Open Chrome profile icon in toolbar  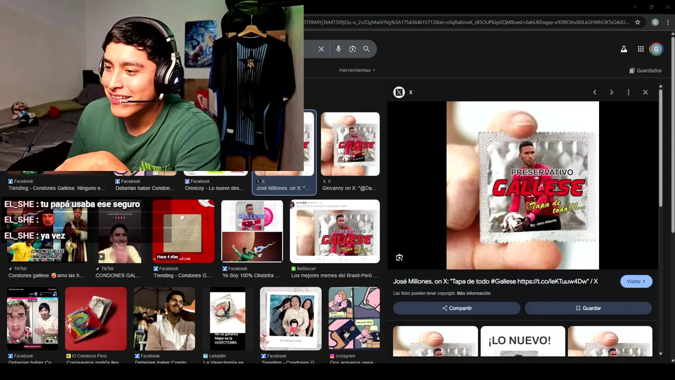tap(655, 22)
